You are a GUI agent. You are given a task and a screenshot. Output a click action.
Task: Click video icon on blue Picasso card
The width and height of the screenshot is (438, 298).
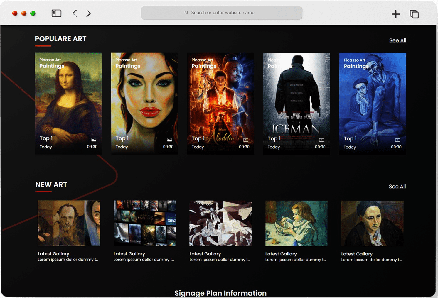pos(397,140)
